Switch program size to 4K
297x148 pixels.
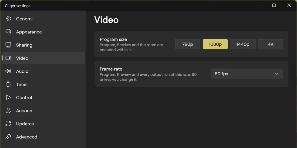click(x=271, y=44)
